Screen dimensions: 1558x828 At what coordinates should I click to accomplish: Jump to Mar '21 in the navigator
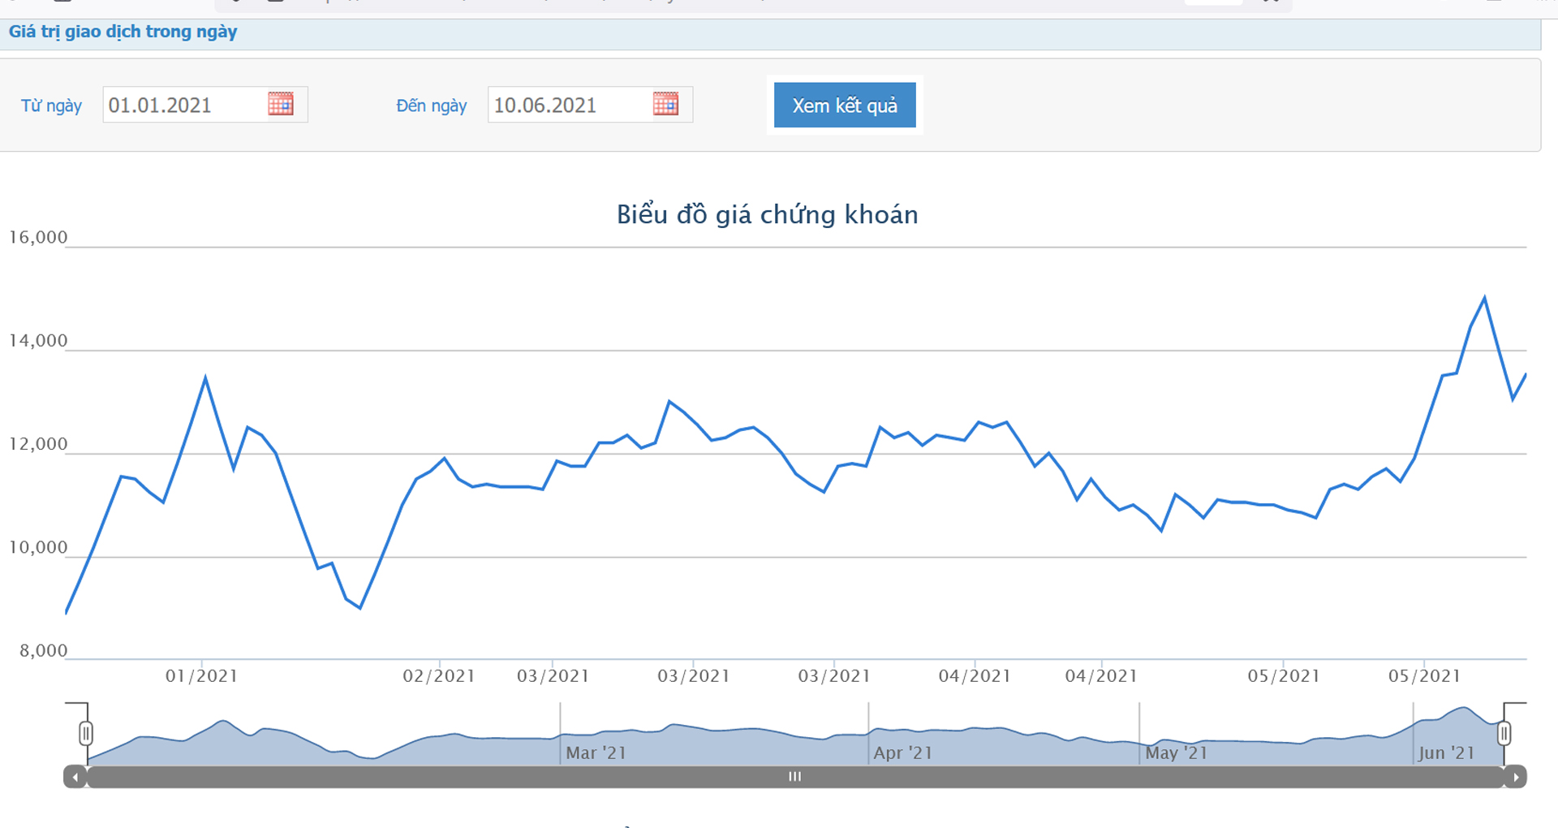pos(596,753)
